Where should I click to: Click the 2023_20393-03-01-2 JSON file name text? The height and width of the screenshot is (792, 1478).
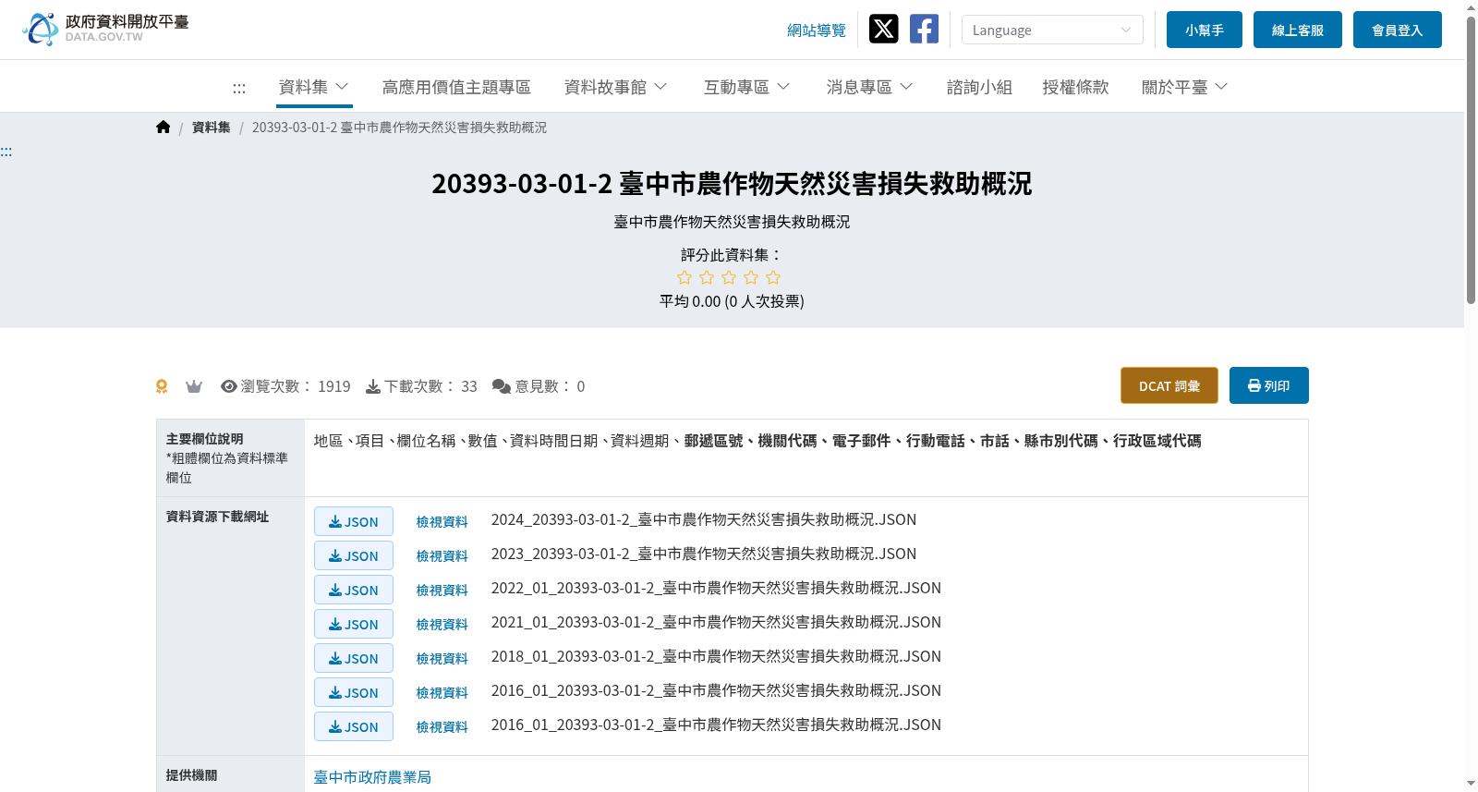[x=704, y=554]
